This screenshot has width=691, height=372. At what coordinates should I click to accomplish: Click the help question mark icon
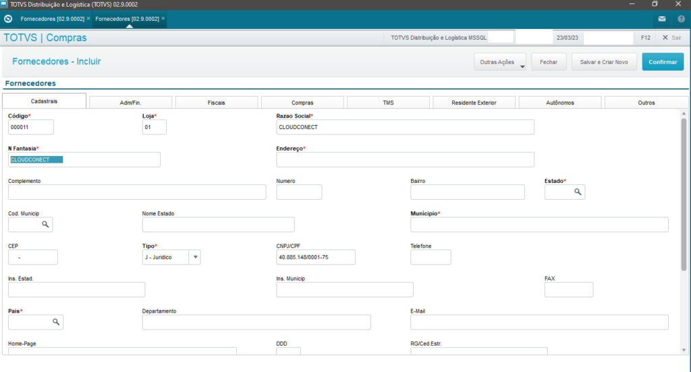point(681,19)
